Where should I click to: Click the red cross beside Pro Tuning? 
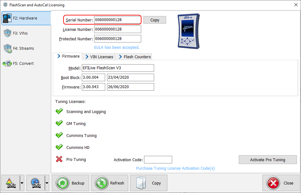pos(59,159)
